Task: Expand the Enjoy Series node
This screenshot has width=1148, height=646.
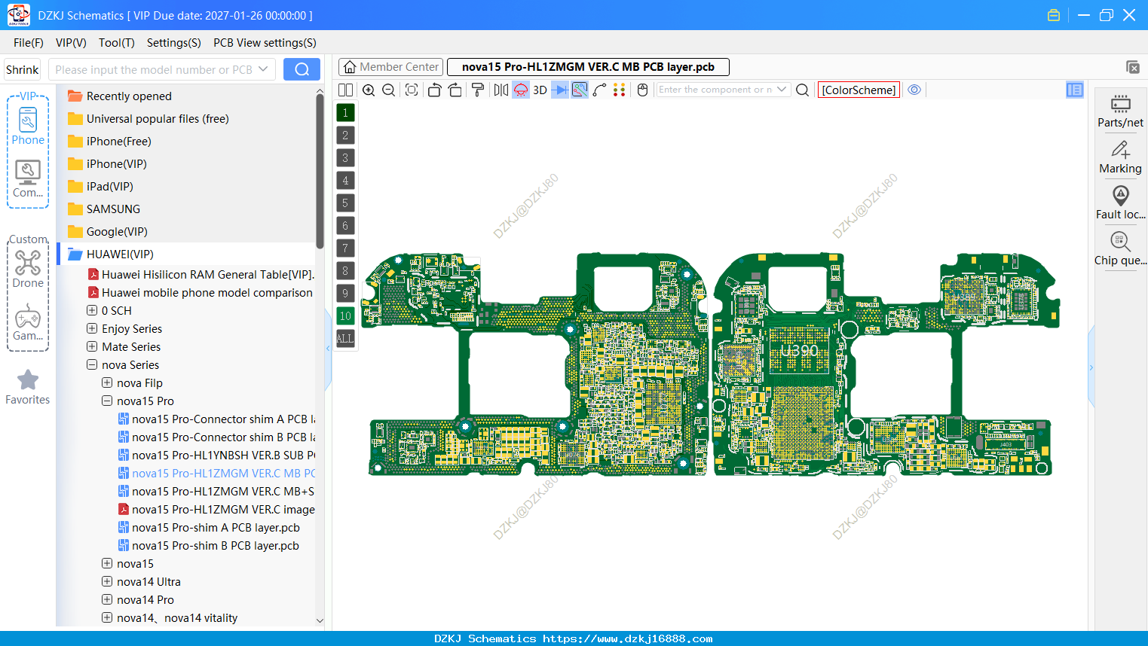Action: 92,328
